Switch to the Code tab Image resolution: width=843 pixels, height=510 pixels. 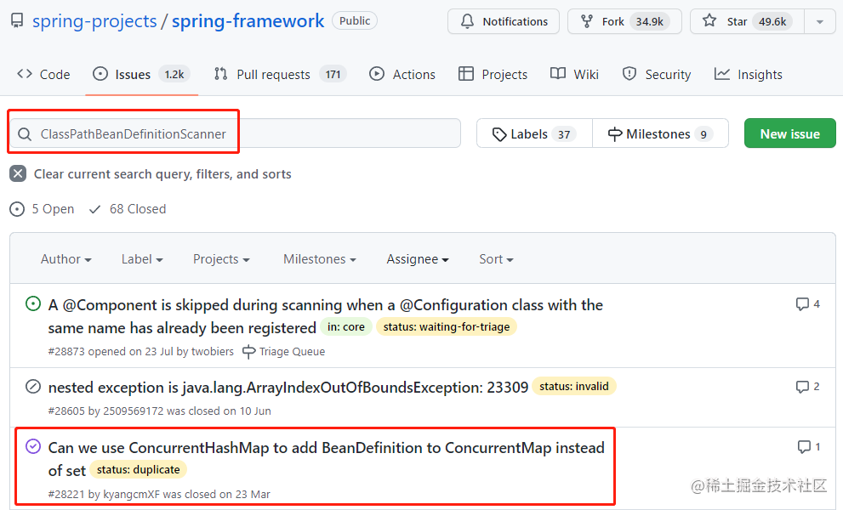[43, 74]
